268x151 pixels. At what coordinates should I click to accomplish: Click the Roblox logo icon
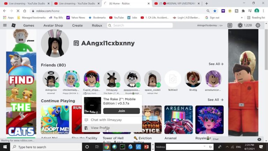coord(14,25)
